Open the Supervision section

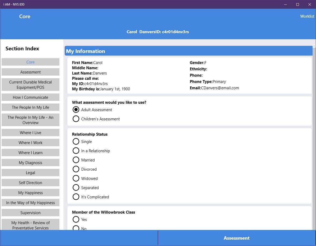[x=30, y=213]
